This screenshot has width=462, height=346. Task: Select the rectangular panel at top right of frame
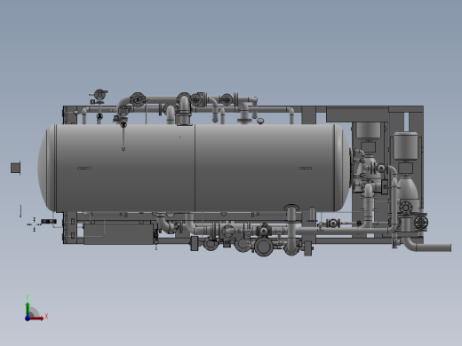coord(357,114)
